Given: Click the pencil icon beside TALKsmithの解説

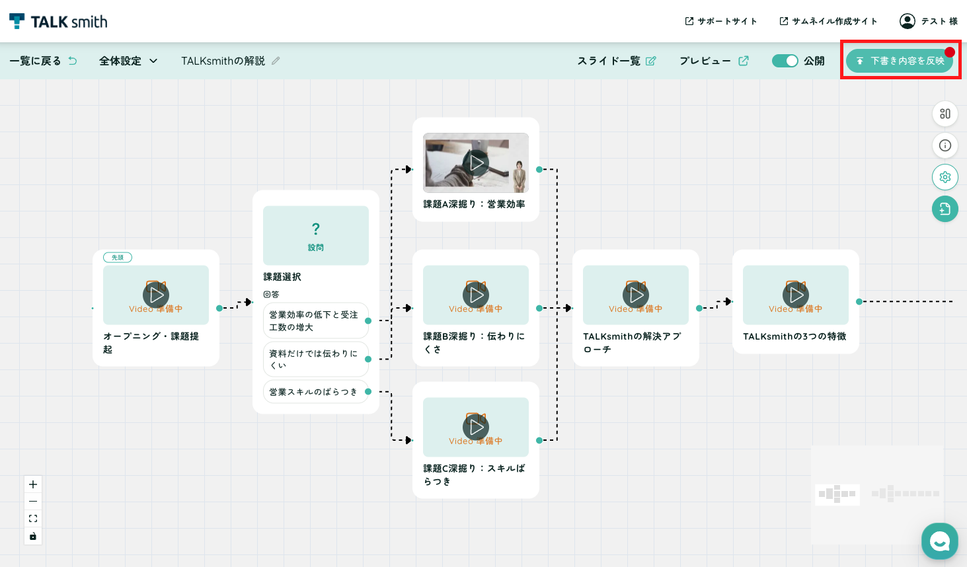Looking at the screenshot, I should (276, 61).
